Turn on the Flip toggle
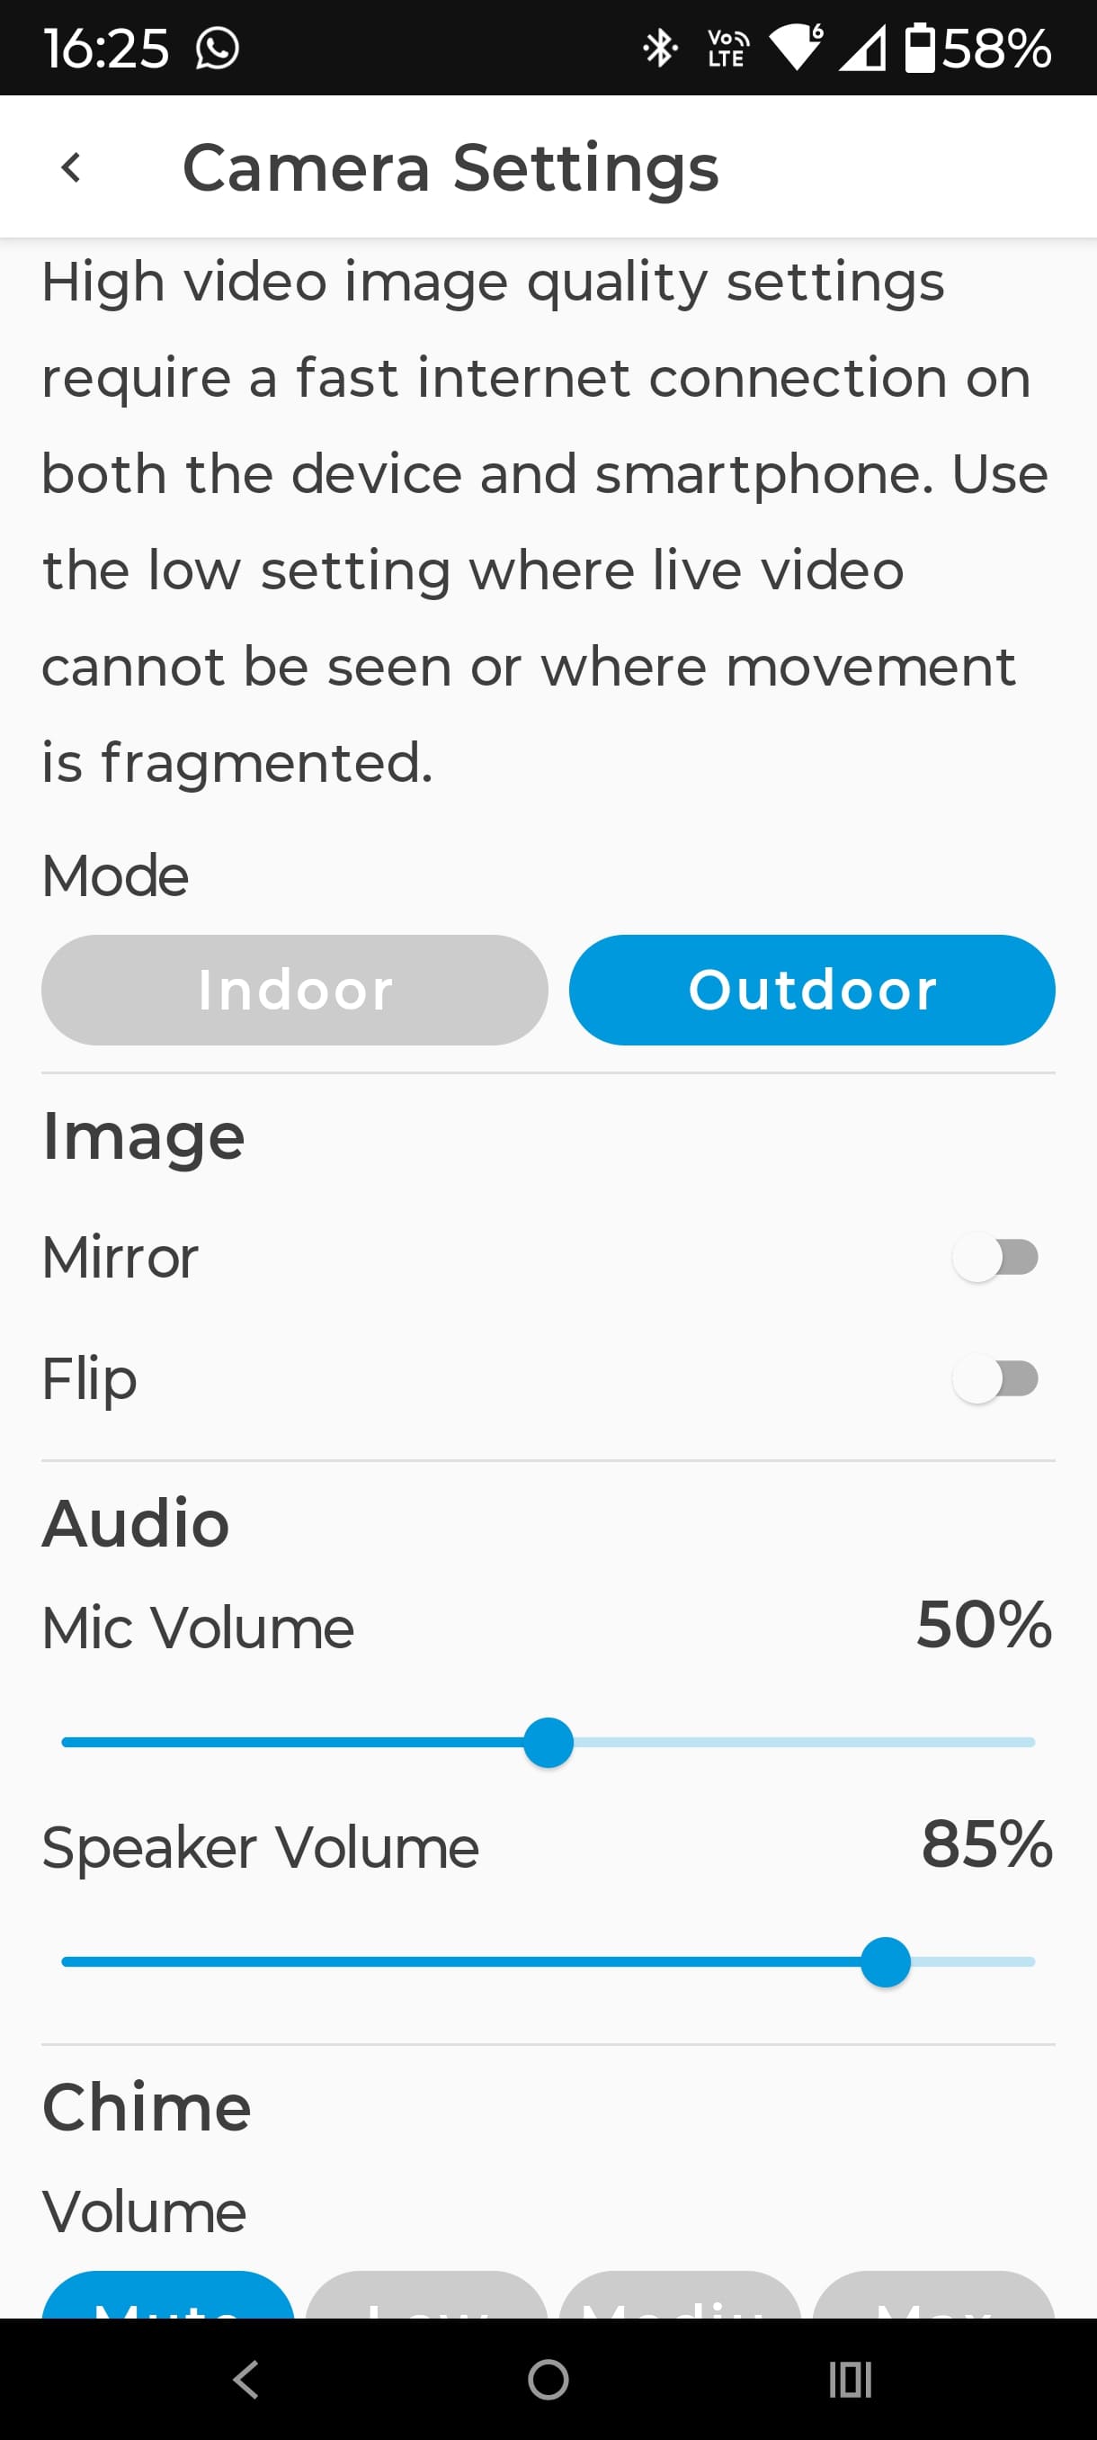Screen dimensions: 1097x2440 (994, 1378)
